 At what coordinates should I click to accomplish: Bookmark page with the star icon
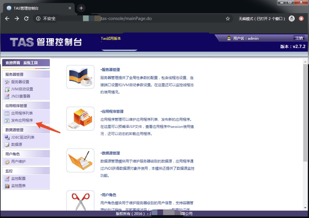point(228,19)
